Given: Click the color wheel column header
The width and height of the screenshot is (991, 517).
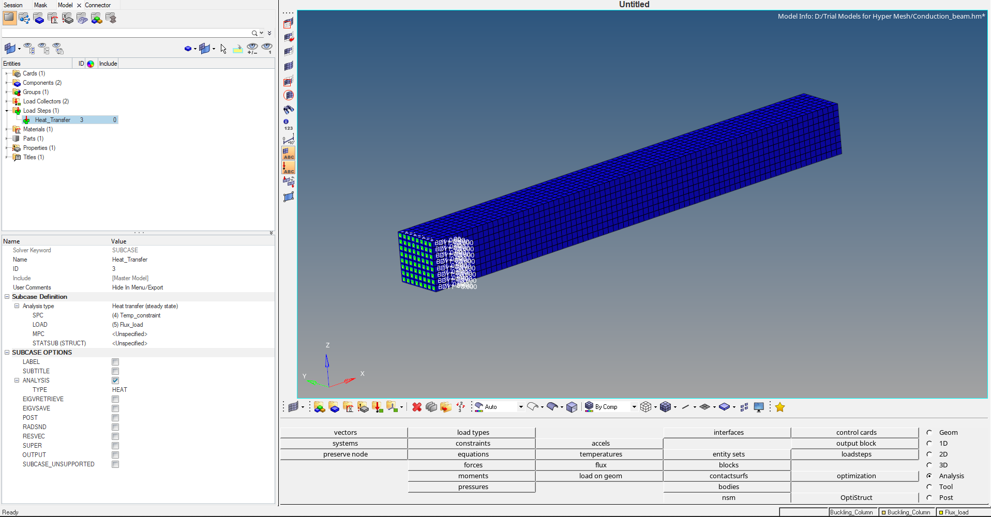Looking at the screenshot, I should [91, 64].
